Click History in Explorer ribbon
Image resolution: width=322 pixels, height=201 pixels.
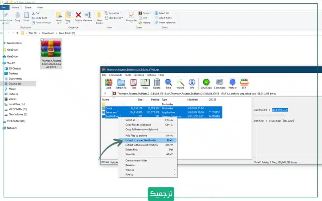pos(144,23)
